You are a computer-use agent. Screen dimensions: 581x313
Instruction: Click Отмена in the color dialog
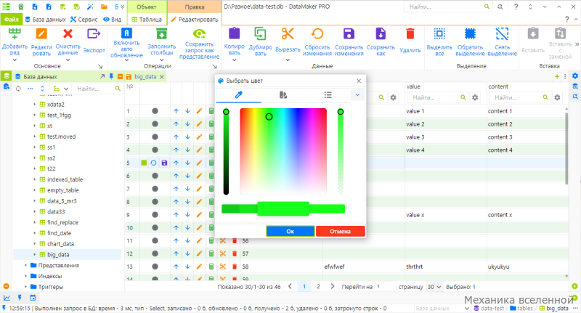coord(340,231)
